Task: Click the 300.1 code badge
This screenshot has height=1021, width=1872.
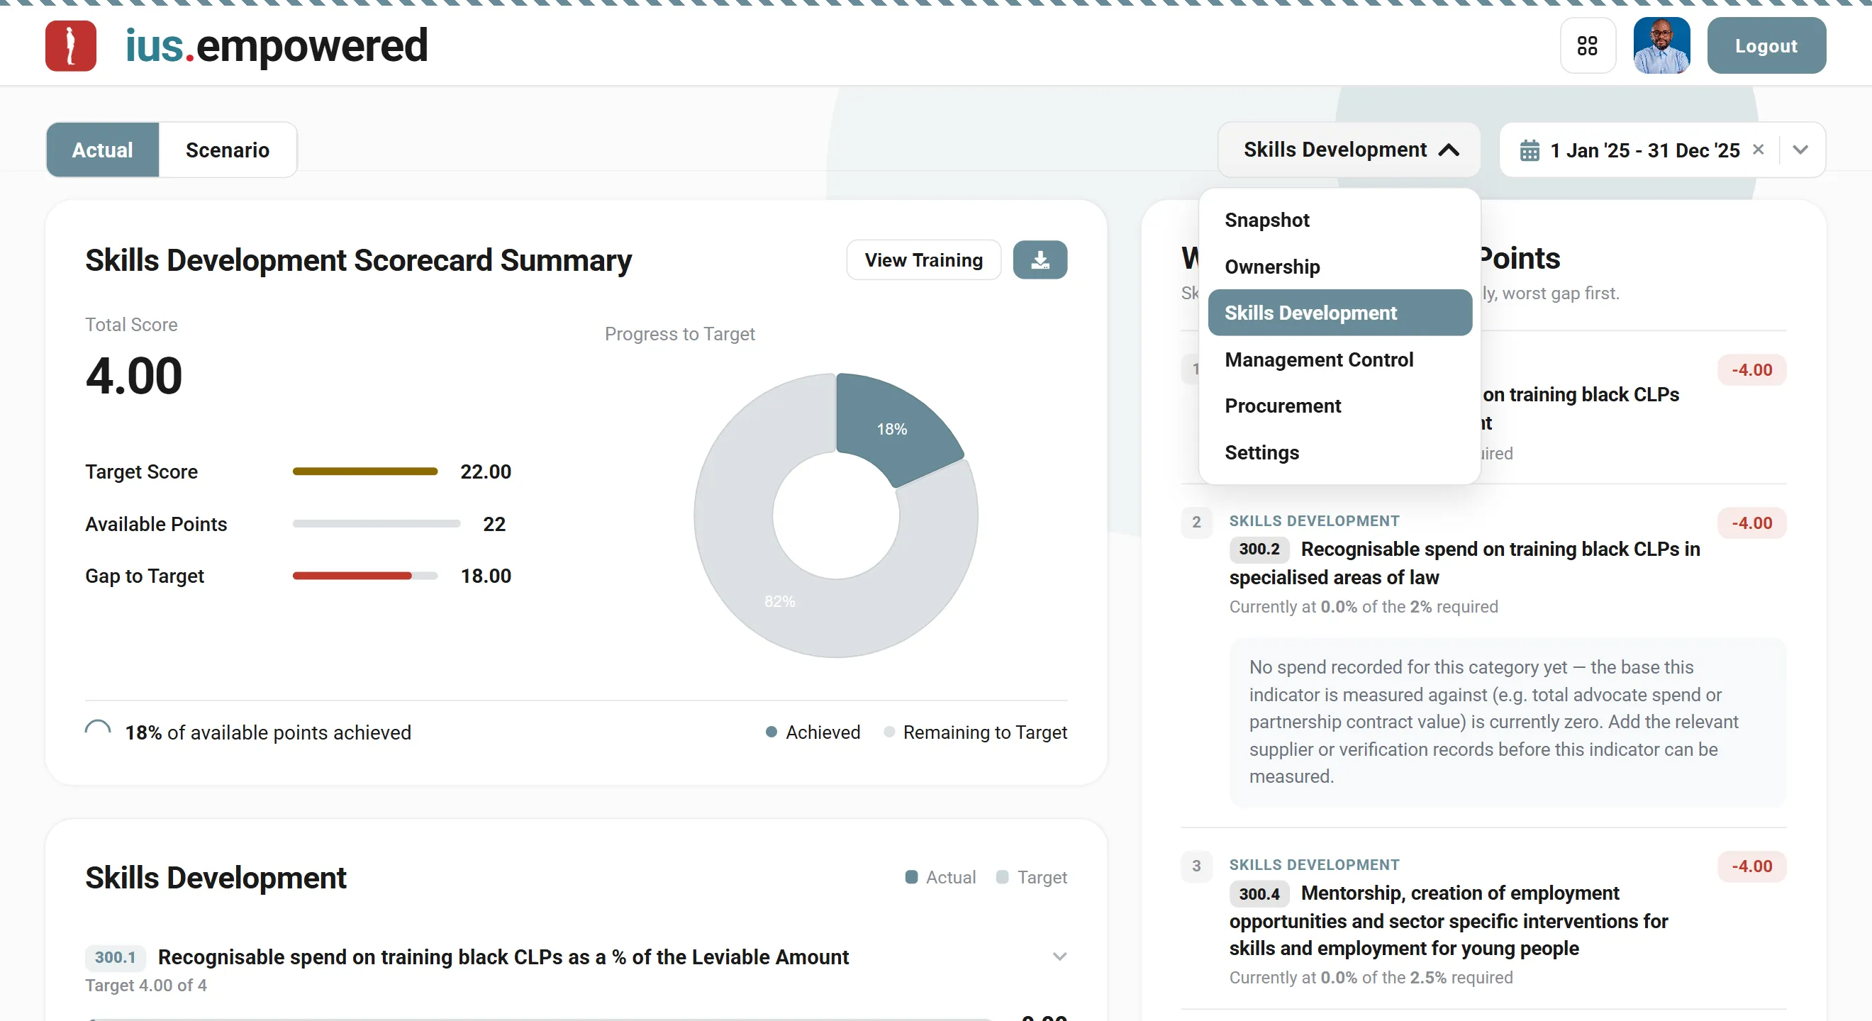Action: (115, 958)
